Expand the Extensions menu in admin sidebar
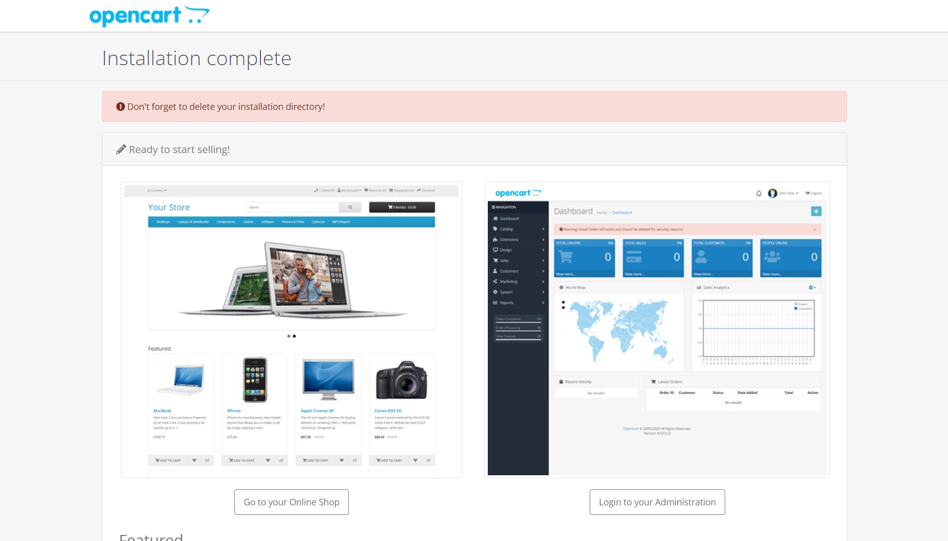 click(509, 239)
